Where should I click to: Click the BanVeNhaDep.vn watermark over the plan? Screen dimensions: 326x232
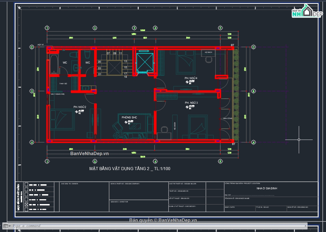pyautogui.click(x=90, y=154)
